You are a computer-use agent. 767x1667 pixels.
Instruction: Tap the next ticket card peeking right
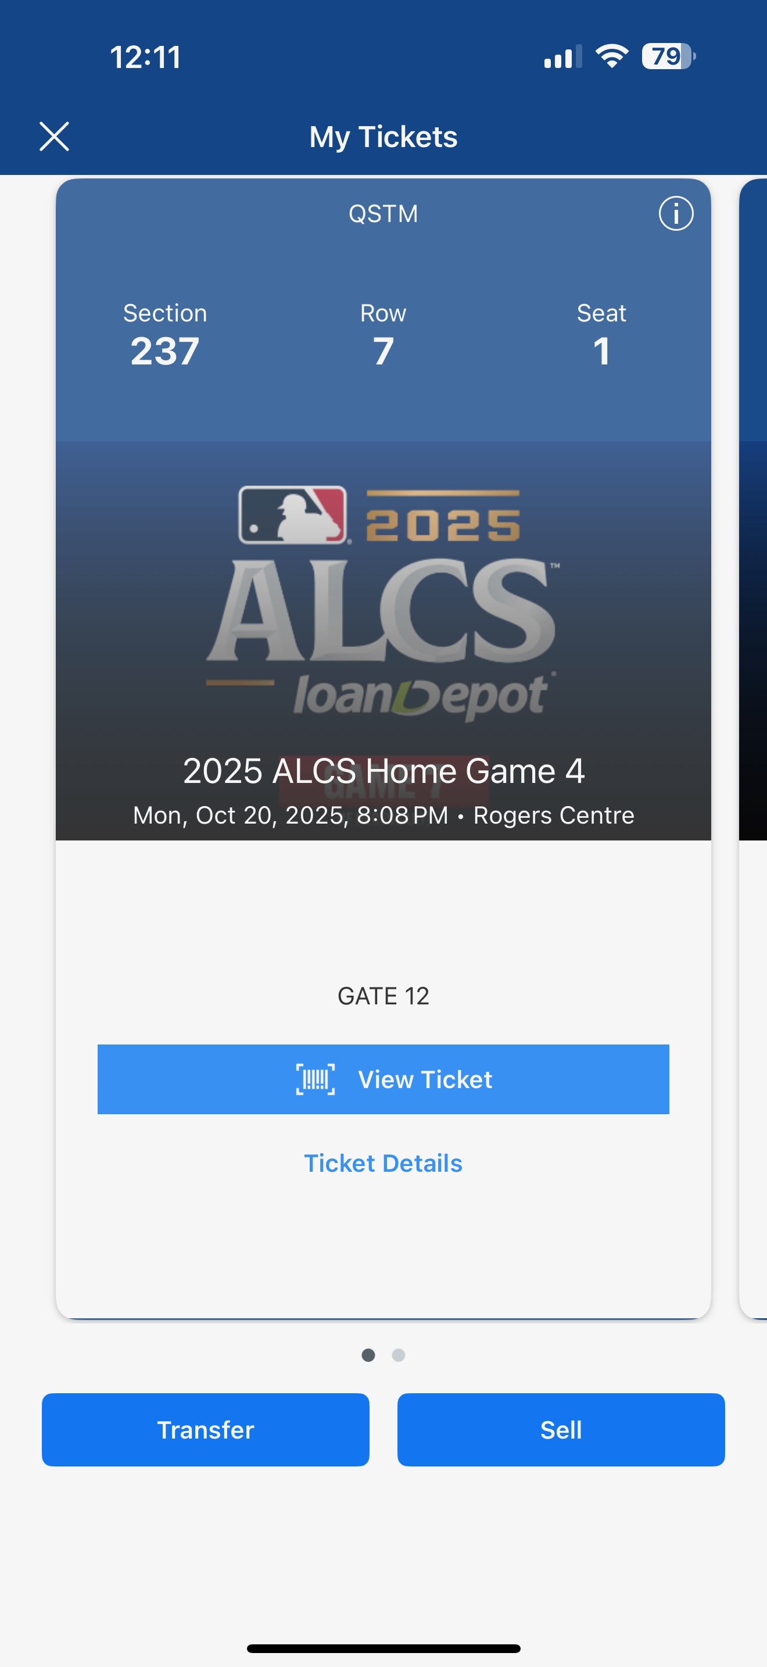(754, 744)
